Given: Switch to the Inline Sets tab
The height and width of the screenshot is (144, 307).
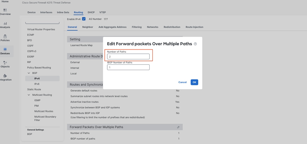Looking at the screenshot, I should [63, 12].
